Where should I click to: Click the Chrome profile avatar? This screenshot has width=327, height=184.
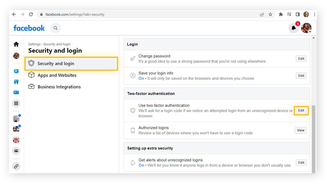pos(306,14)
